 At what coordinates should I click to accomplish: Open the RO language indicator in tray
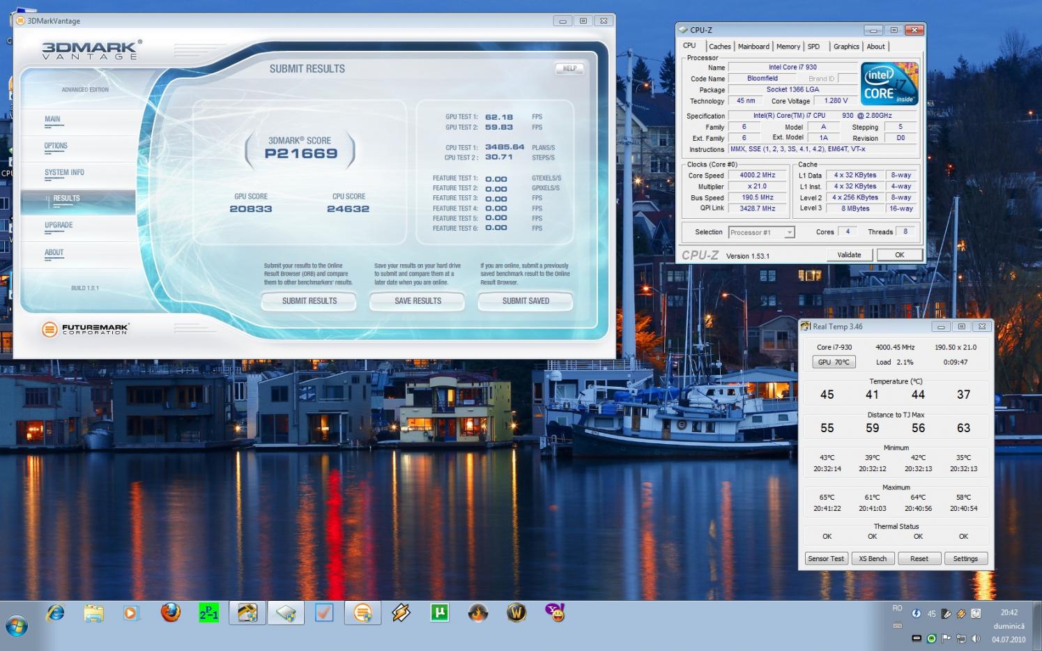pyautogui.click(x=897, y=608)
